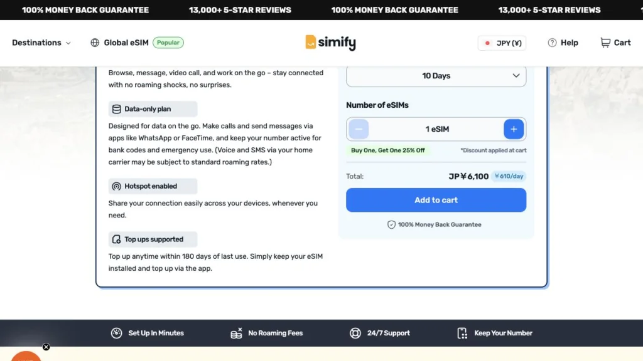
Task: Decrease the number of eSIMs
Action: coord(359,129)
